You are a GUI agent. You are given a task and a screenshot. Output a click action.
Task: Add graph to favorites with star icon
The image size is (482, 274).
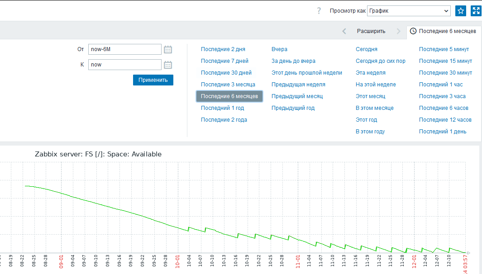click(x=461, y=11)
